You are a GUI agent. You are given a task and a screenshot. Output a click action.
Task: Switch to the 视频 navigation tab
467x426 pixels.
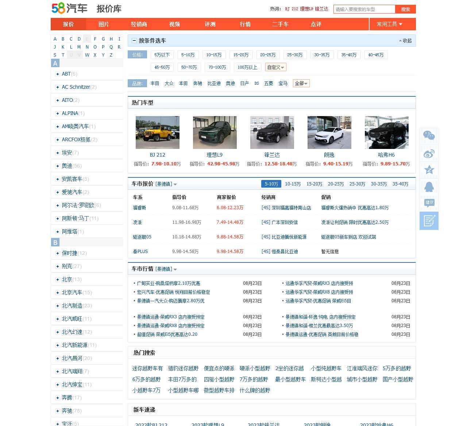tap(174, 24)
